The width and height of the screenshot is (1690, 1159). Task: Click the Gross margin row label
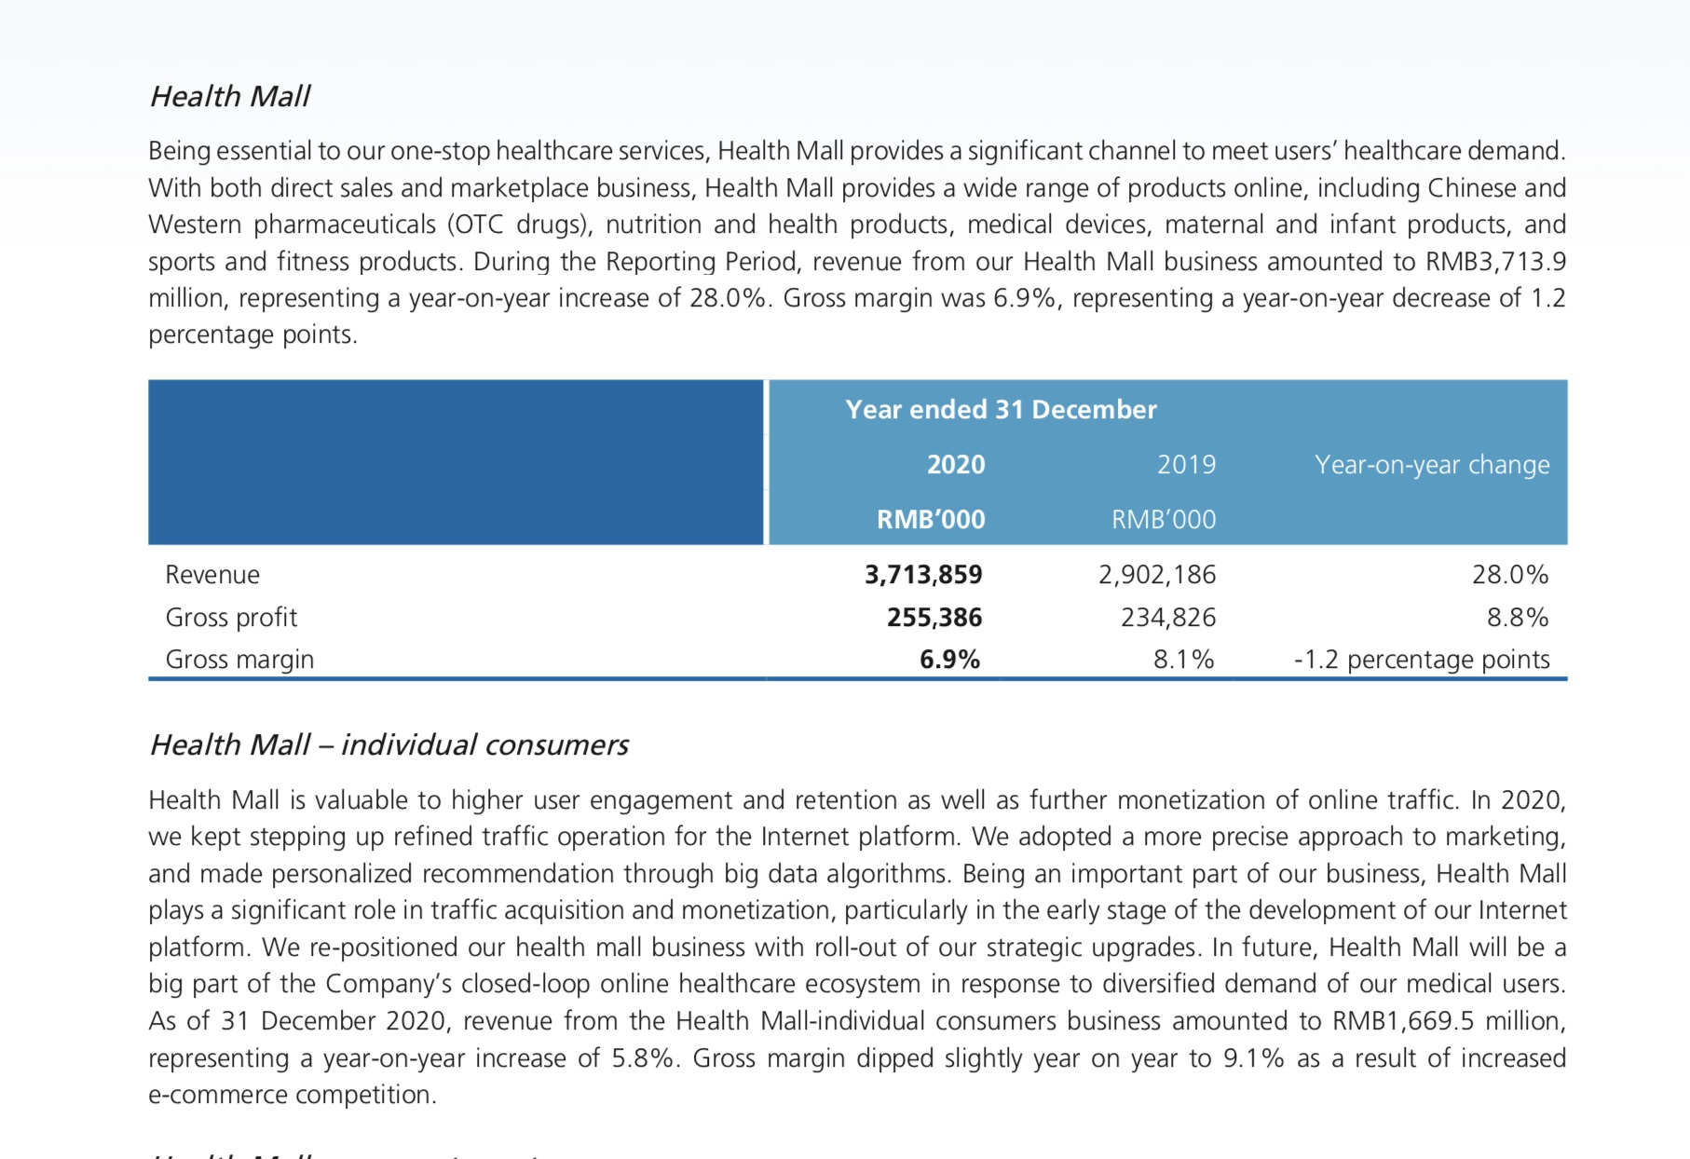pyautogui.click(x=239, y=659)
